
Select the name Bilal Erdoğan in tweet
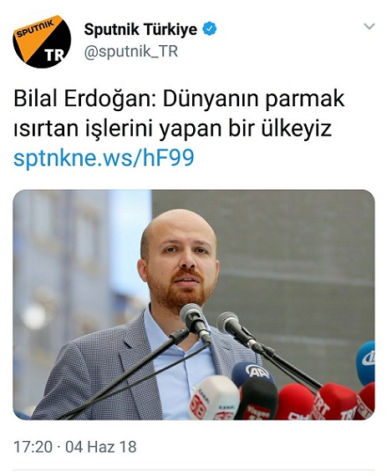(x=84, y=99)
